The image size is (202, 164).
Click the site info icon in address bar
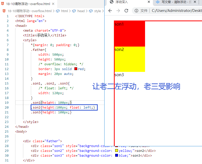tap(136, 11)
